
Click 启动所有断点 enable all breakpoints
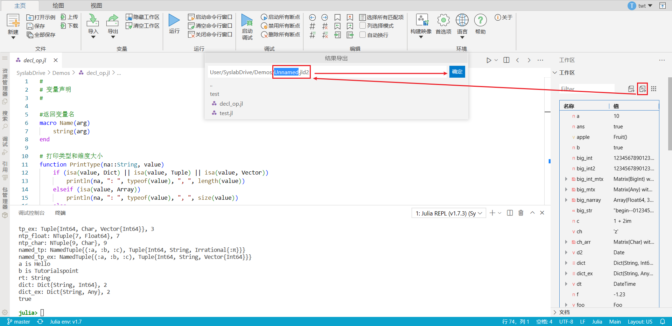pos(280,17)
